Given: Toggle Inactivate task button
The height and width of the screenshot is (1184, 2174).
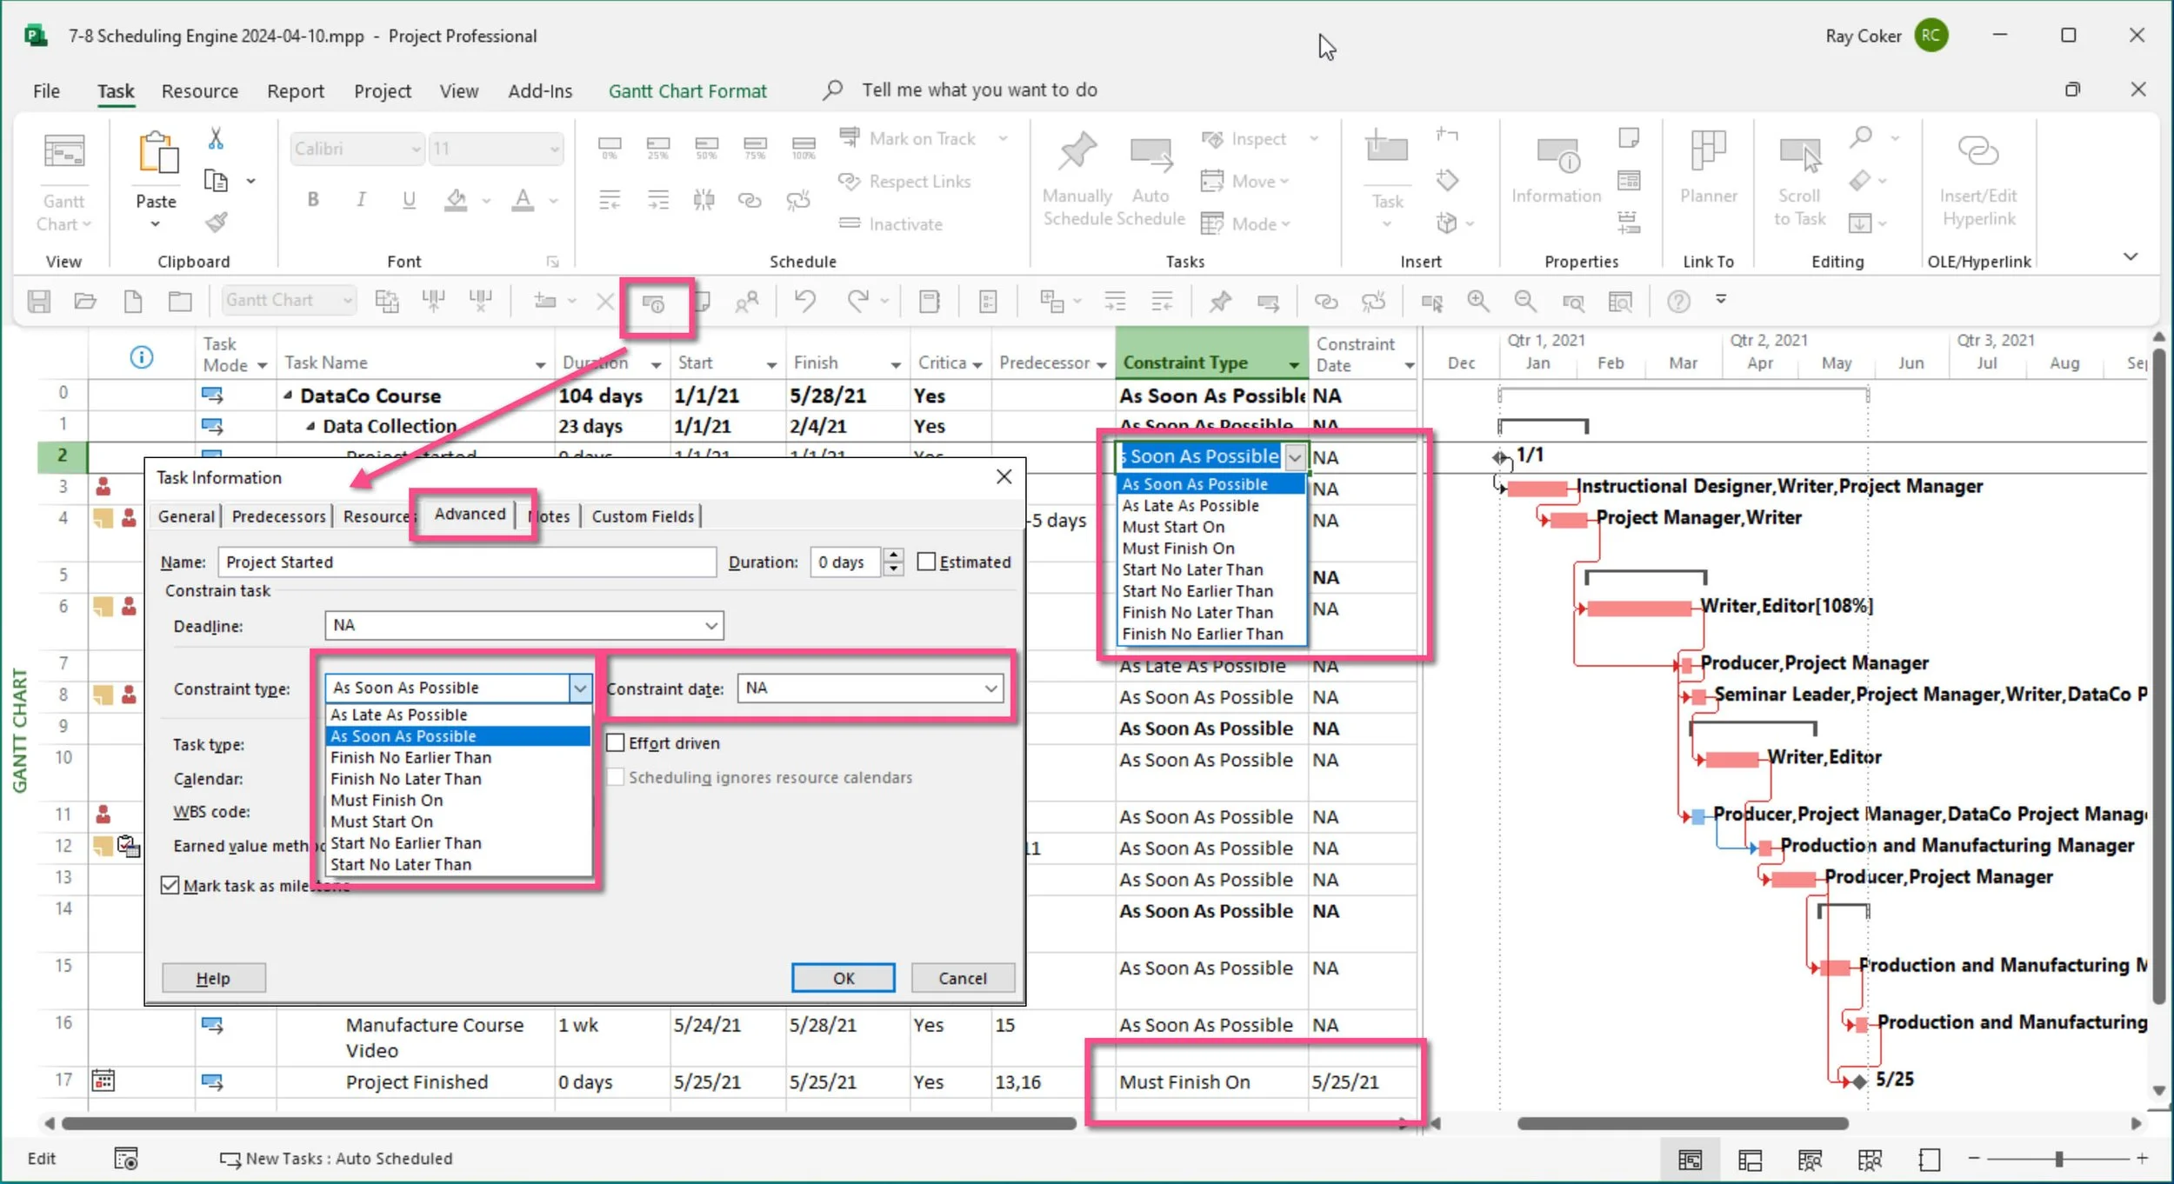Looking at the screenshot, I should pyautogui.click(x=890, y=223).
